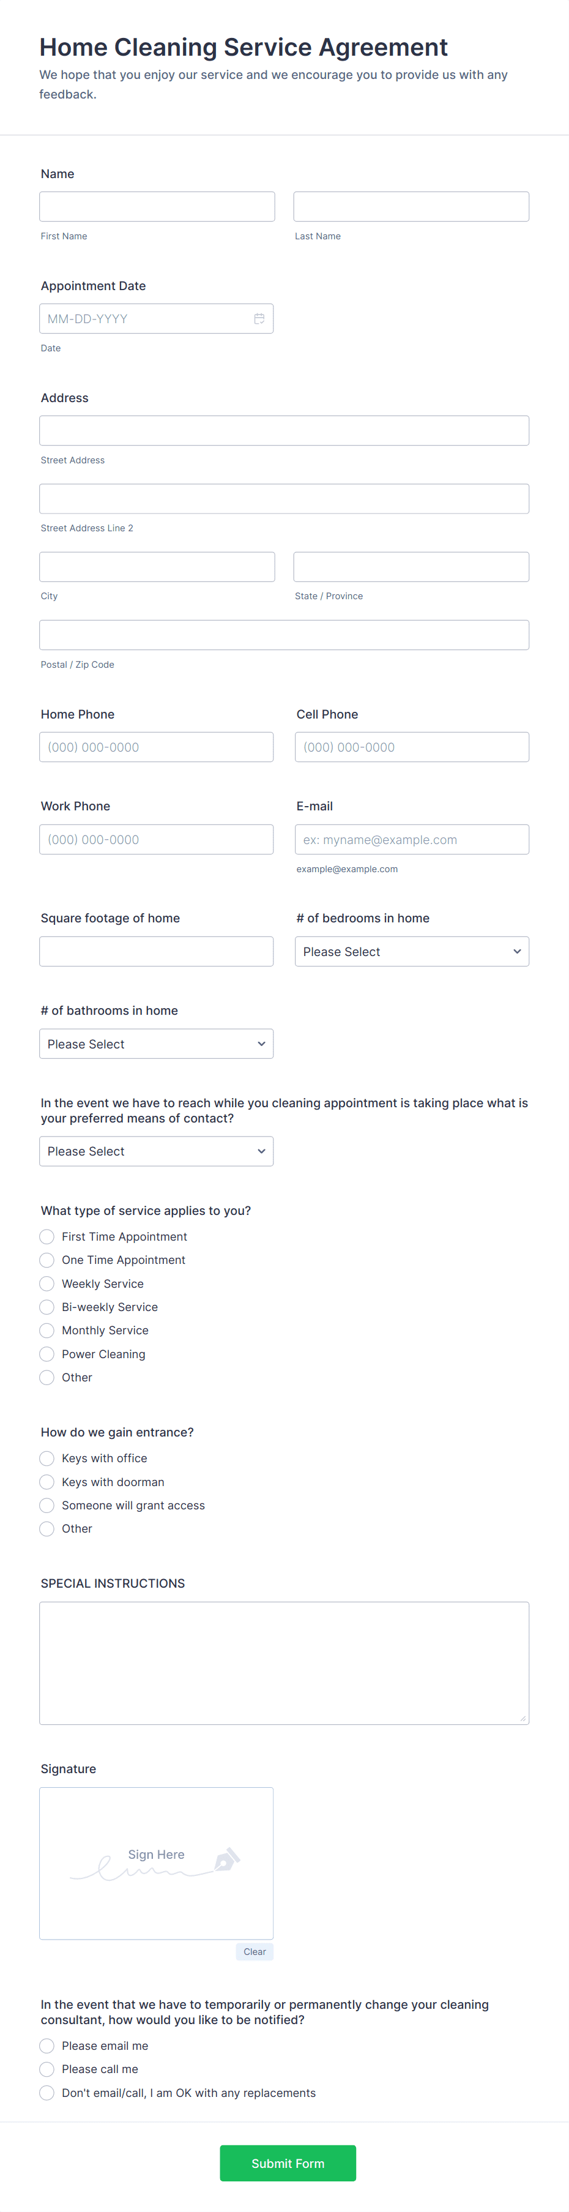This screenshot has width=569, height=2212.
Task: Expand the bathrooms Please Select dropdown
Action: [156, 1044]
